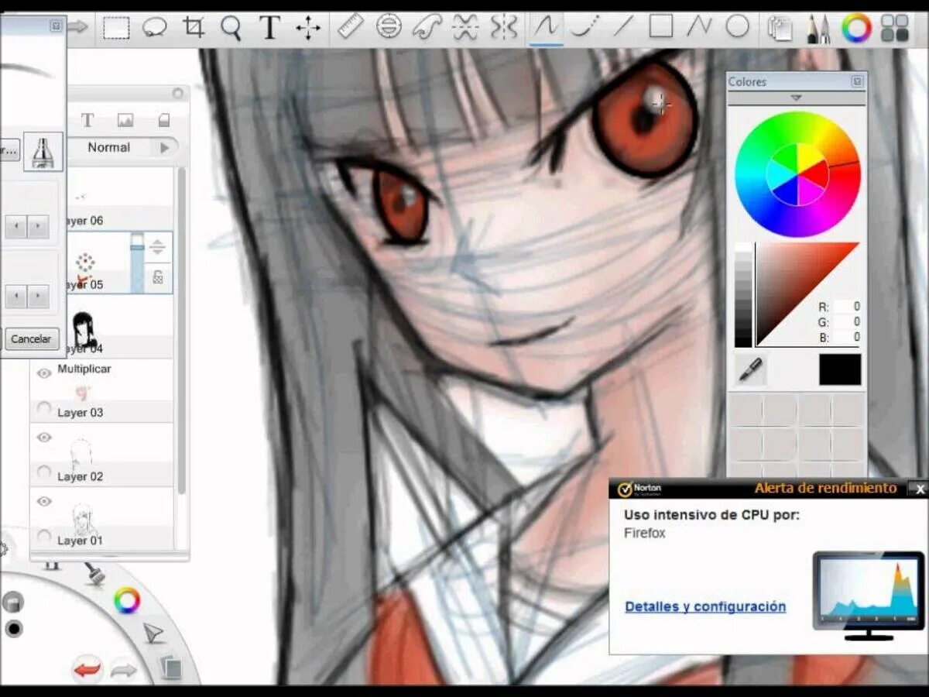
Task: Open the layer editor from toolbar
Action: (x=779, y=29)
